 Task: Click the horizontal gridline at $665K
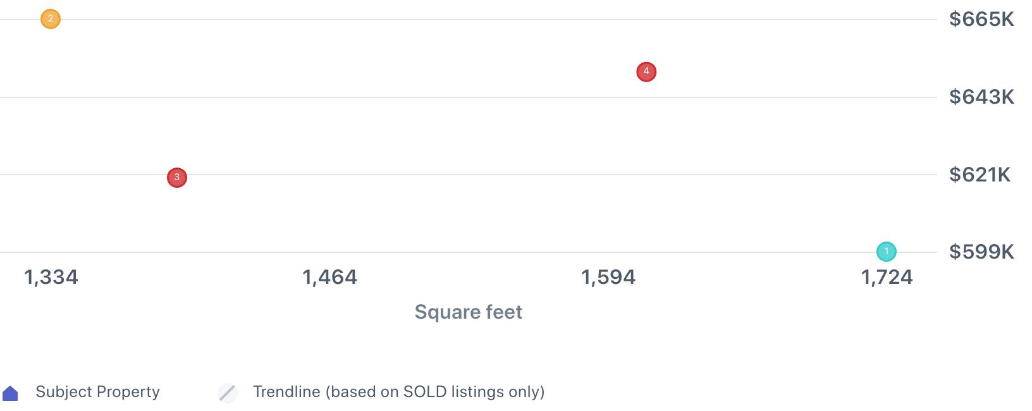(x=443, y=20)
